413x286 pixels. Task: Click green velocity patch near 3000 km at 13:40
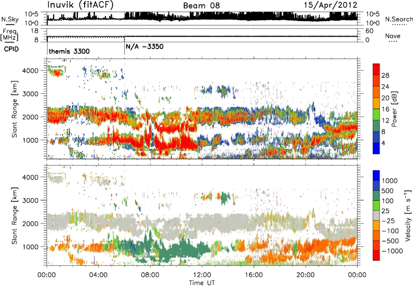click(224, 198)
